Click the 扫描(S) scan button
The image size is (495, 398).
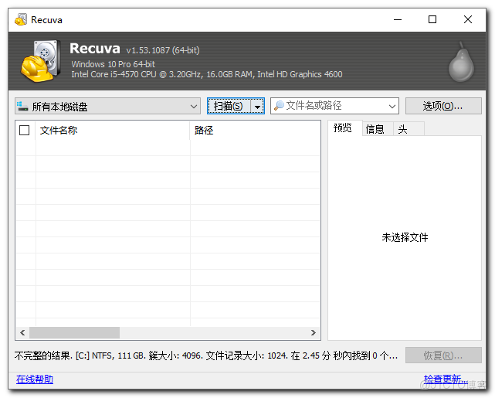tap(229, 106)
